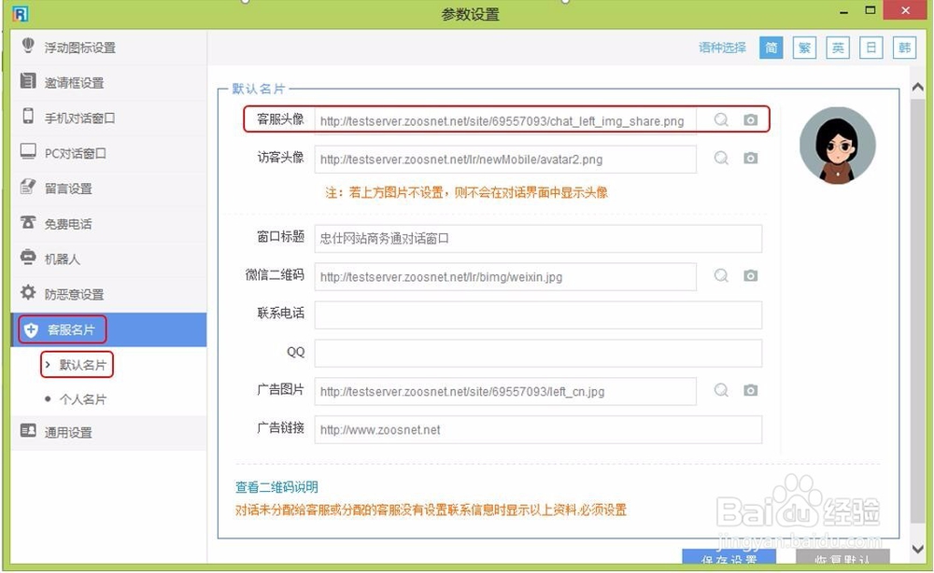This screenshot has height=573, width=934.
Task: Upload 微信二维码 via camera icon
Action: tap(751, 275)
